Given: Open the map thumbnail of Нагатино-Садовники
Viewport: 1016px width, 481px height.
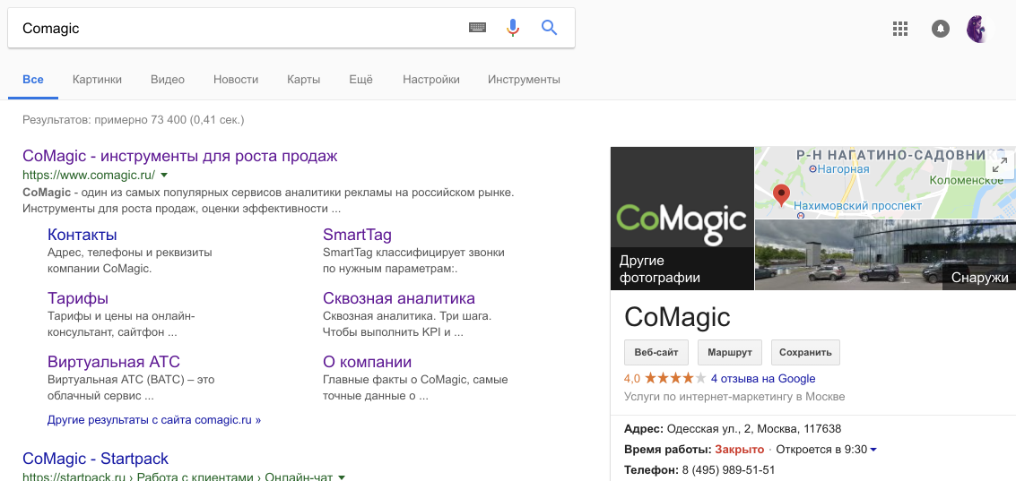Looking at the screenshot, I should tap(885, 183).
